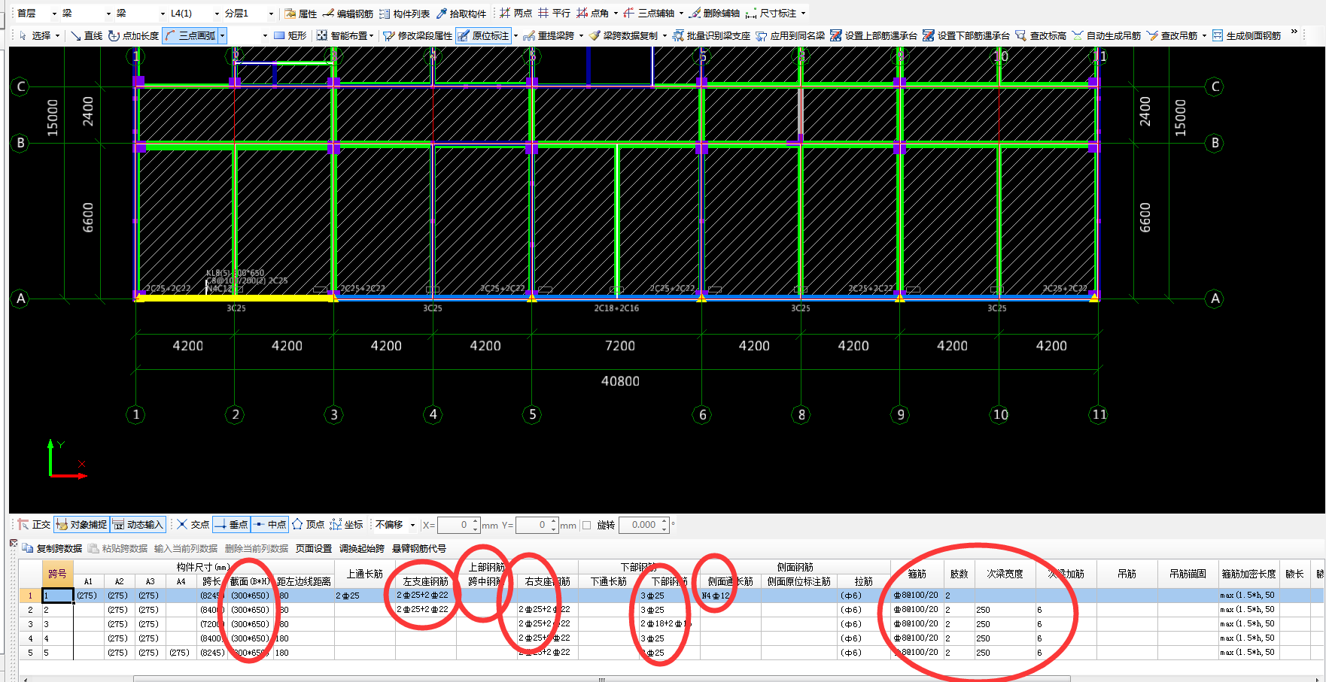Increase the X offset stepper
Image resolution: width=1326 pixels, height=682 pixels.
(x=475, y=521)
